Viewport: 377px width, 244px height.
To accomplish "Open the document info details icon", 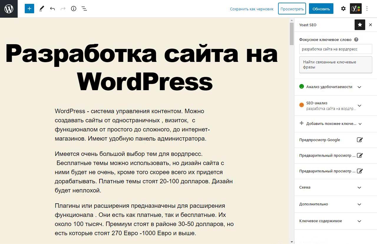I will tap(74, 9).
